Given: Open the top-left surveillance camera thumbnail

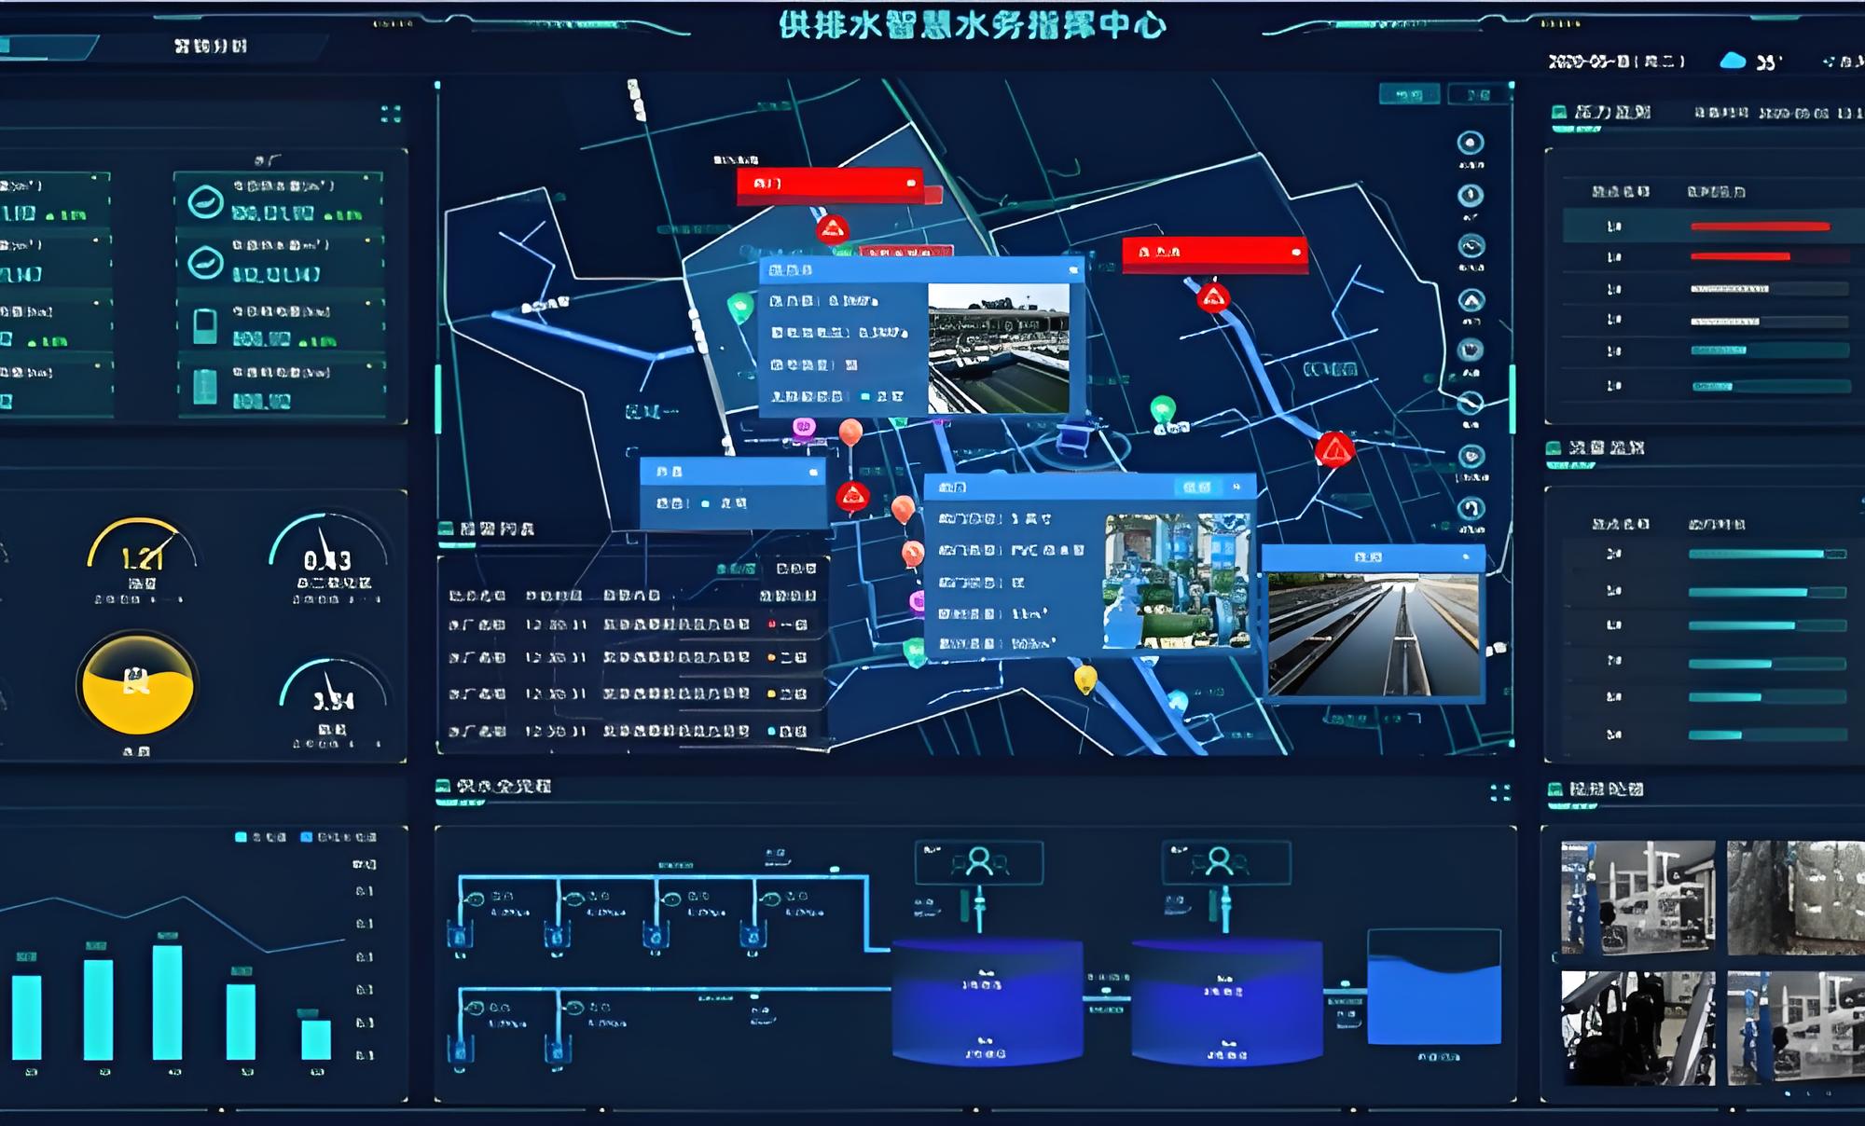Looking at the screenshot, I should (1637, 898).
